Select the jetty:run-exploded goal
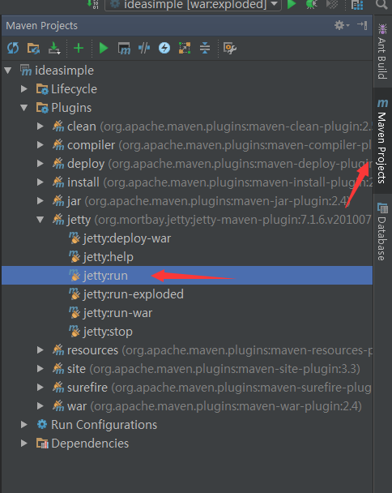The image size is (392, 493). click(x=187, y=294)
